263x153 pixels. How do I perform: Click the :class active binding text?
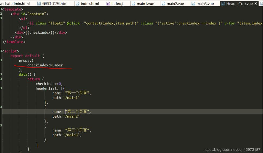(x=181, y=23)
